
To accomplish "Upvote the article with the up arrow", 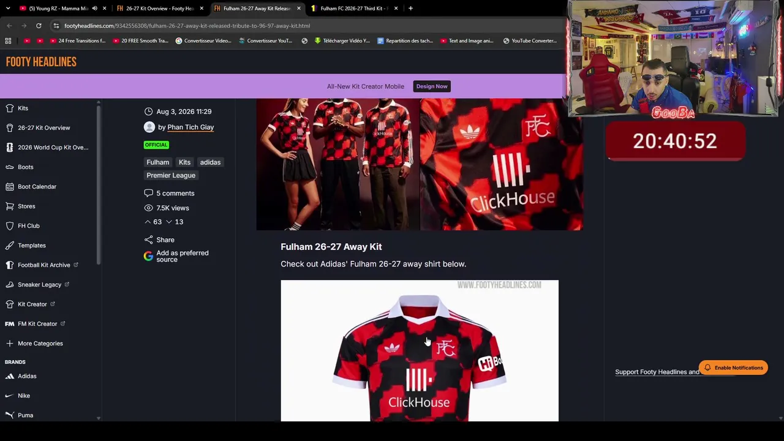I will [x=148, y=222].
